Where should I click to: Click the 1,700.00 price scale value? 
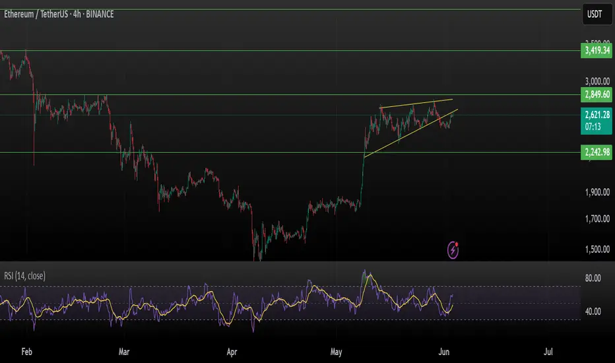(597, 218)
